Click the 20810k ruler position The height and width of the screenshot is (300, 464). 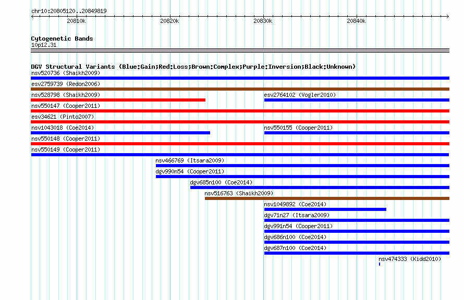[76, 21]
